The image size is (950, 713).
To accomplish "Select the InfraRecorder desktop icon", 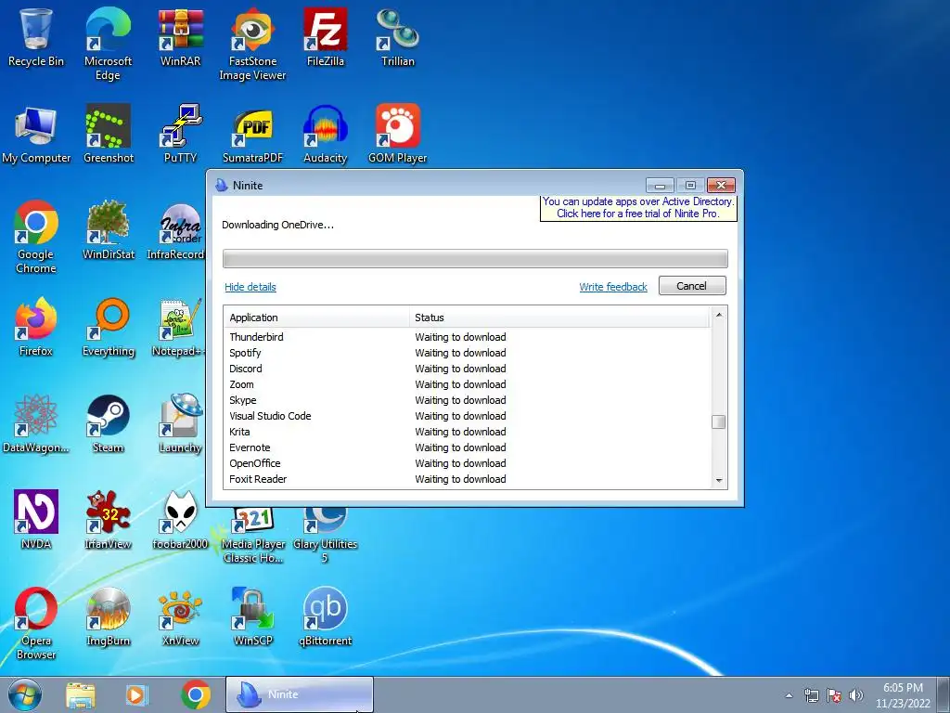I will click(175, 231).
